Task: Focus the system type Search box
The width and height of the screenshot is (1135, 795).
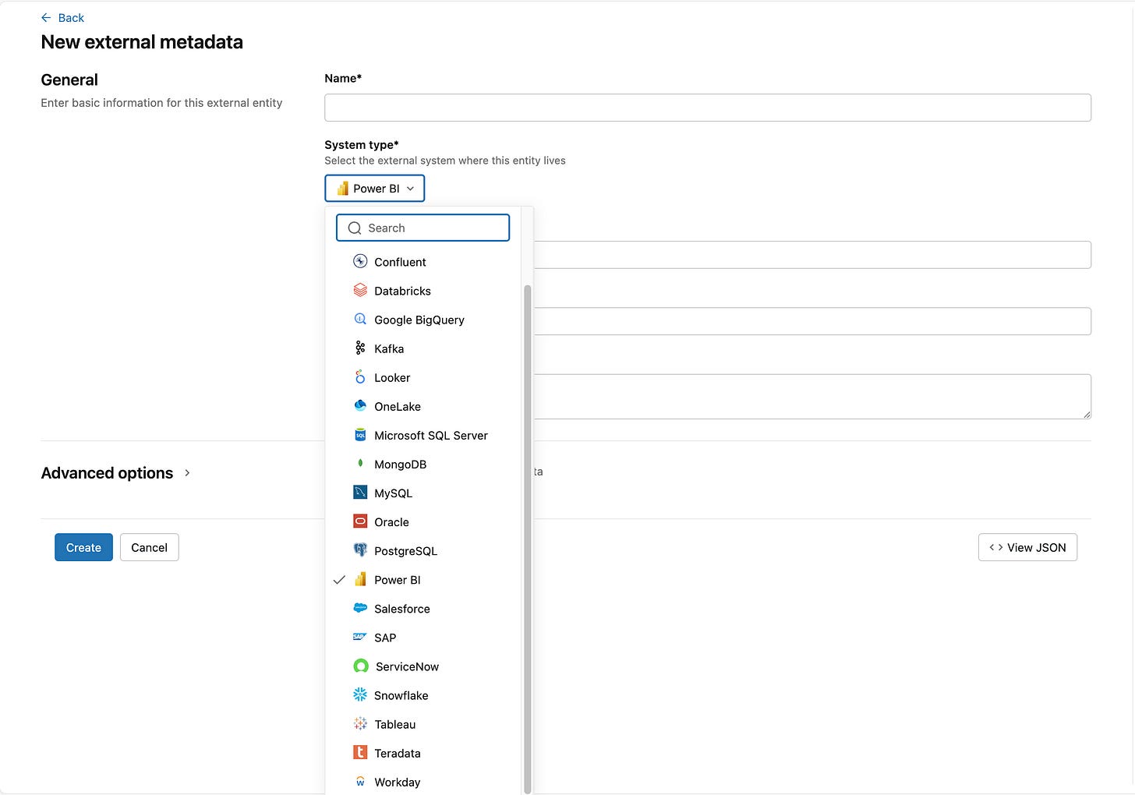Action: tap(423, 228)
